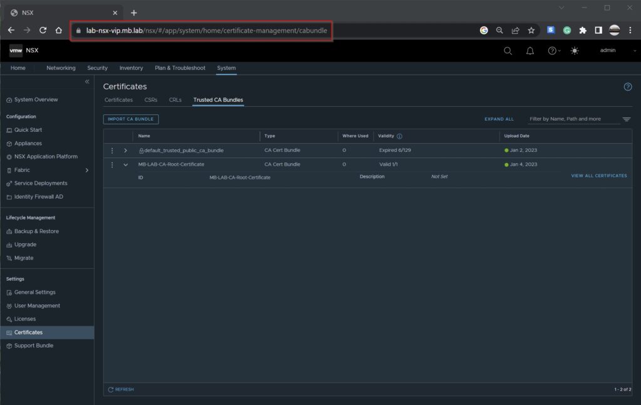Expand the Fabric menu in sidebar
Image resolution: width=641 pixels, height=405 pixels.
(86, 170)
